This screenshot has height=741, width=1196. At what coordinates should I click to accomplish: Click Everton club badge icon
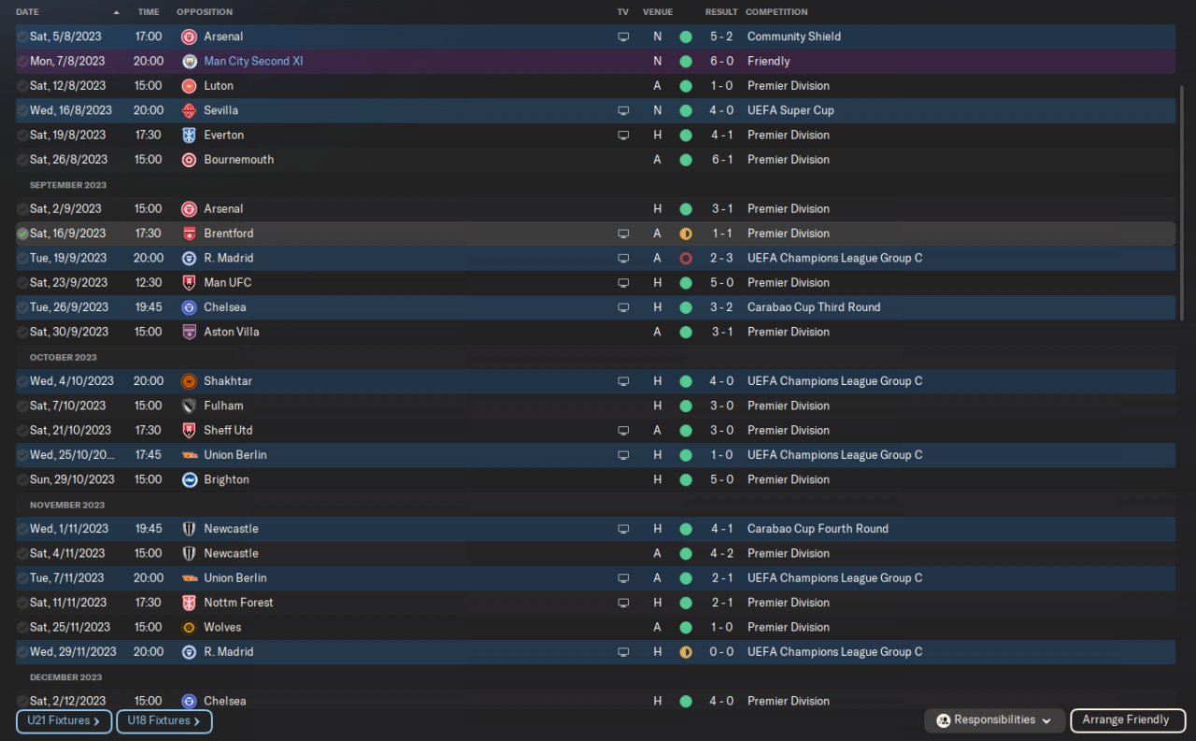tap(188, 135)
